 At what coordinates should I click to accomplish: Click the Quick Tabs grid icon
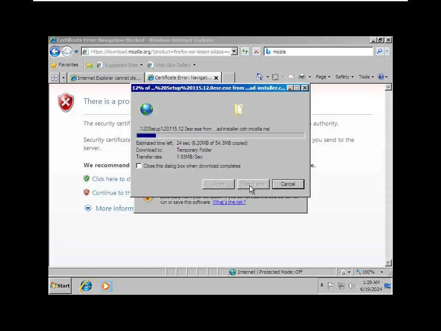coord(55,78)
